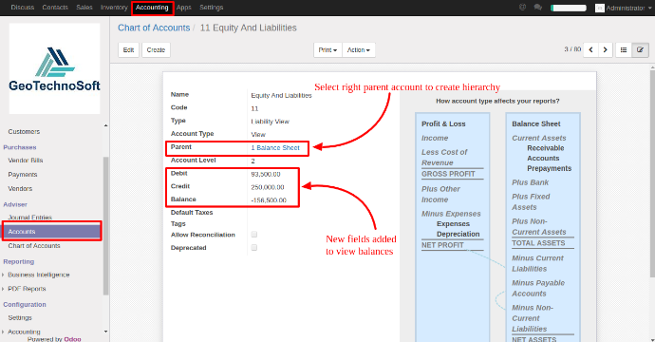The width and height of the screenshot is (655, 342).
Task: Click the record counter 3 / 80
Action: pyautogui.click(x=572, y=49)
